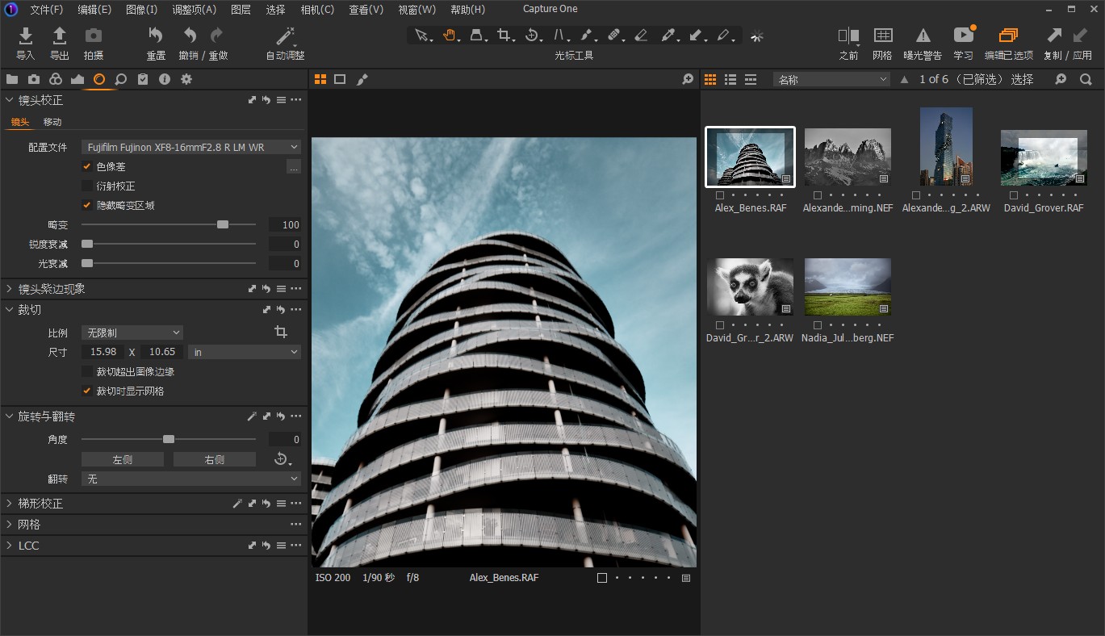Select the Heal/Spot removal tool
1105x636 pixels.
click(616, 36)
